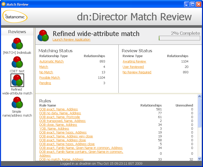Click the 2% Complete progress bar
Image resolution: width=203 pixels, height=167 pixels.
click(179, 38)
